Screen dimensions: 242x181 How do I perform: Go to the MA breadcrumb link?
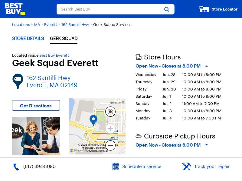point(37,25)
